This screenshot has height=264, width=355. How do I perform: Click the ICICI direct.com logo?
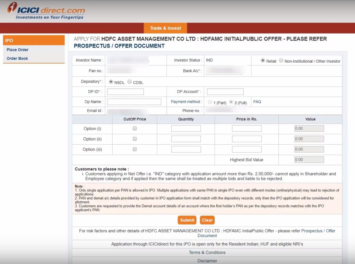coord(46,11)
